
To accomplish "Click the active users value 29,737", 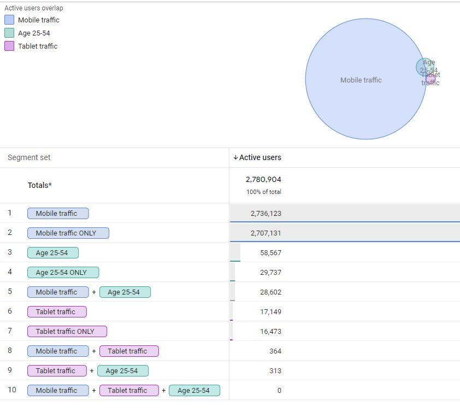I will click(270, 272).
